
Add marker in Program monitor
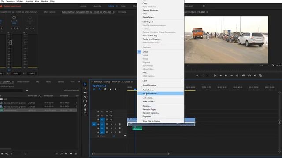coord(197,75)
